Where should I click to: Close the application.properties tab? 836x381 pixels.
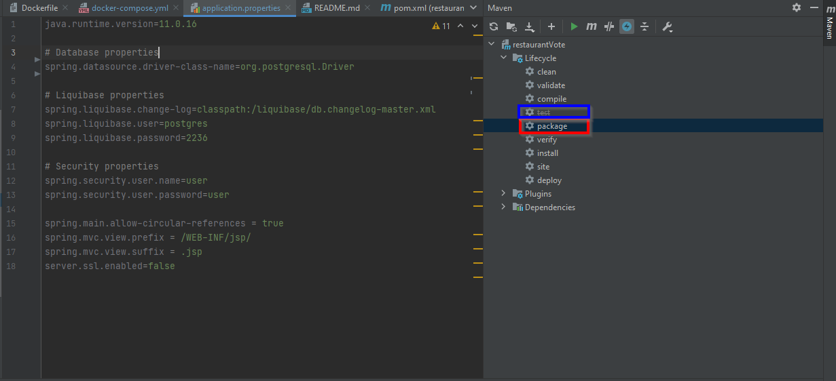pos(288,8)
